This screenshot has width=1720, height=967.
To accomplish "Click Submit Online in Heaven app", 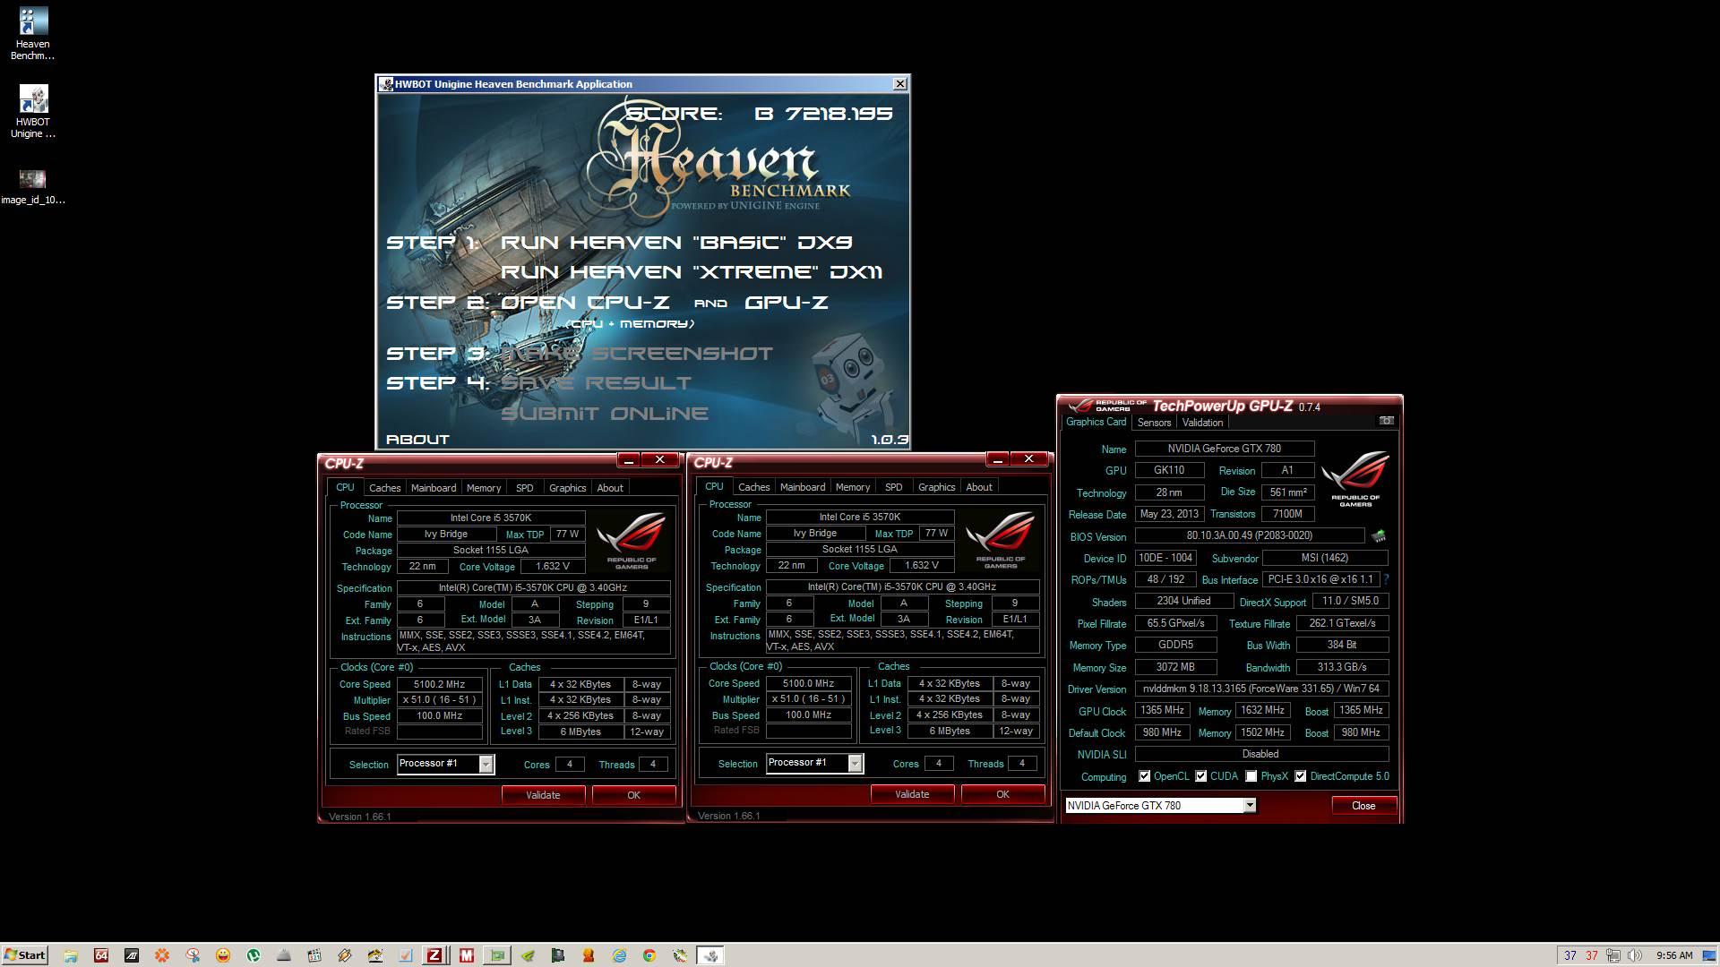I will pos(605,414).
